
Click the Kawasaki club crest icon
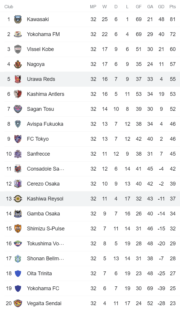18,19
